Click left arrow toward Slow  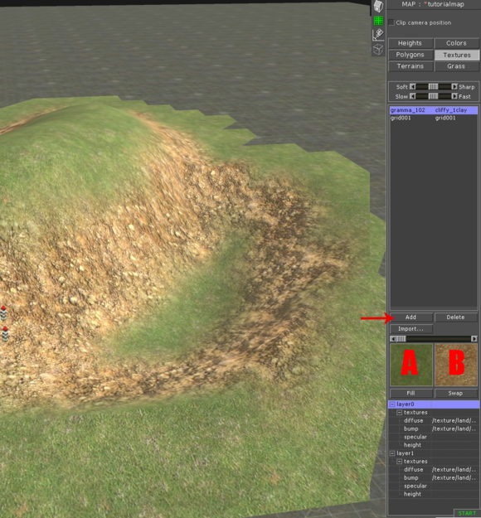pos(412,96)
